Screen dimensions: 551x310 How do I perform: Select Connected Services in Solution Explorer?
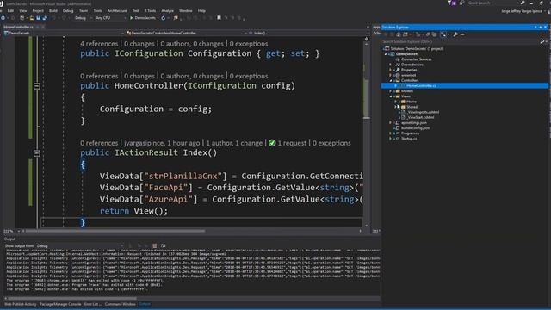pyautogui.click(x=416, y=59)
